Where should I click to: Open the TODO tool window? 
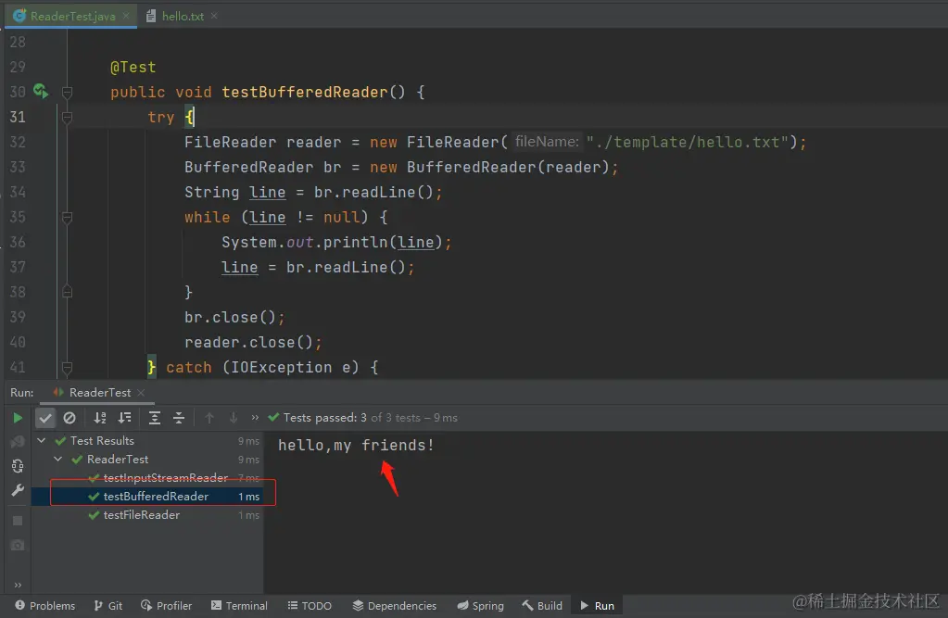310,605
